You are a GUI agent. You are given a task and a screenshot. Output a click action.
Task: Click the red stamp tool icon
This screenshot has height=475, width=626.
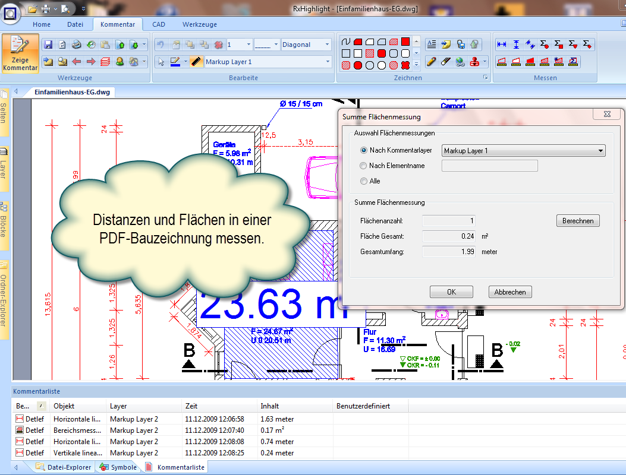click(x=474, y=62)
